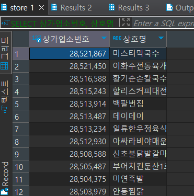Click the 이화수전통육개 cell
The image size is (194, 196).
[138, 66]
